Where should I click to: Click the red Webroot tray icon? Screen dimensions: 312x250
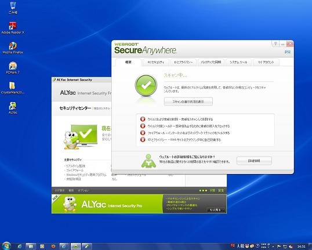click(x=233, y=245)
